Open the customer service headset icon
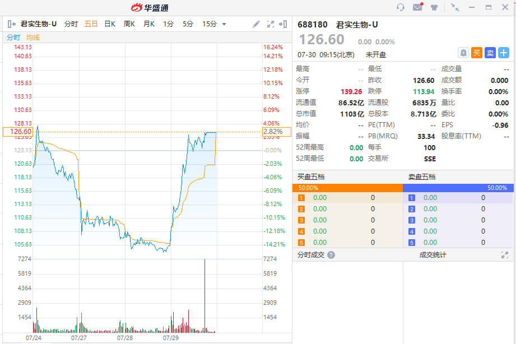This screenshot has height=344, width=516. (x=400, y=7)
